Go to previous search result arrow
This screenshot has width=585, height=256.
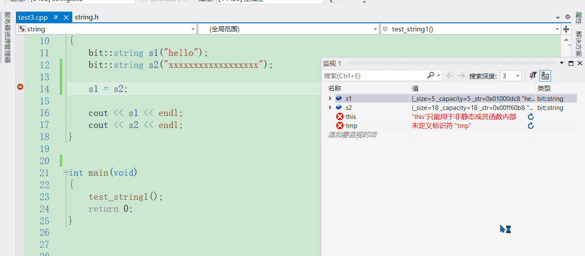(x=450, y=76)
